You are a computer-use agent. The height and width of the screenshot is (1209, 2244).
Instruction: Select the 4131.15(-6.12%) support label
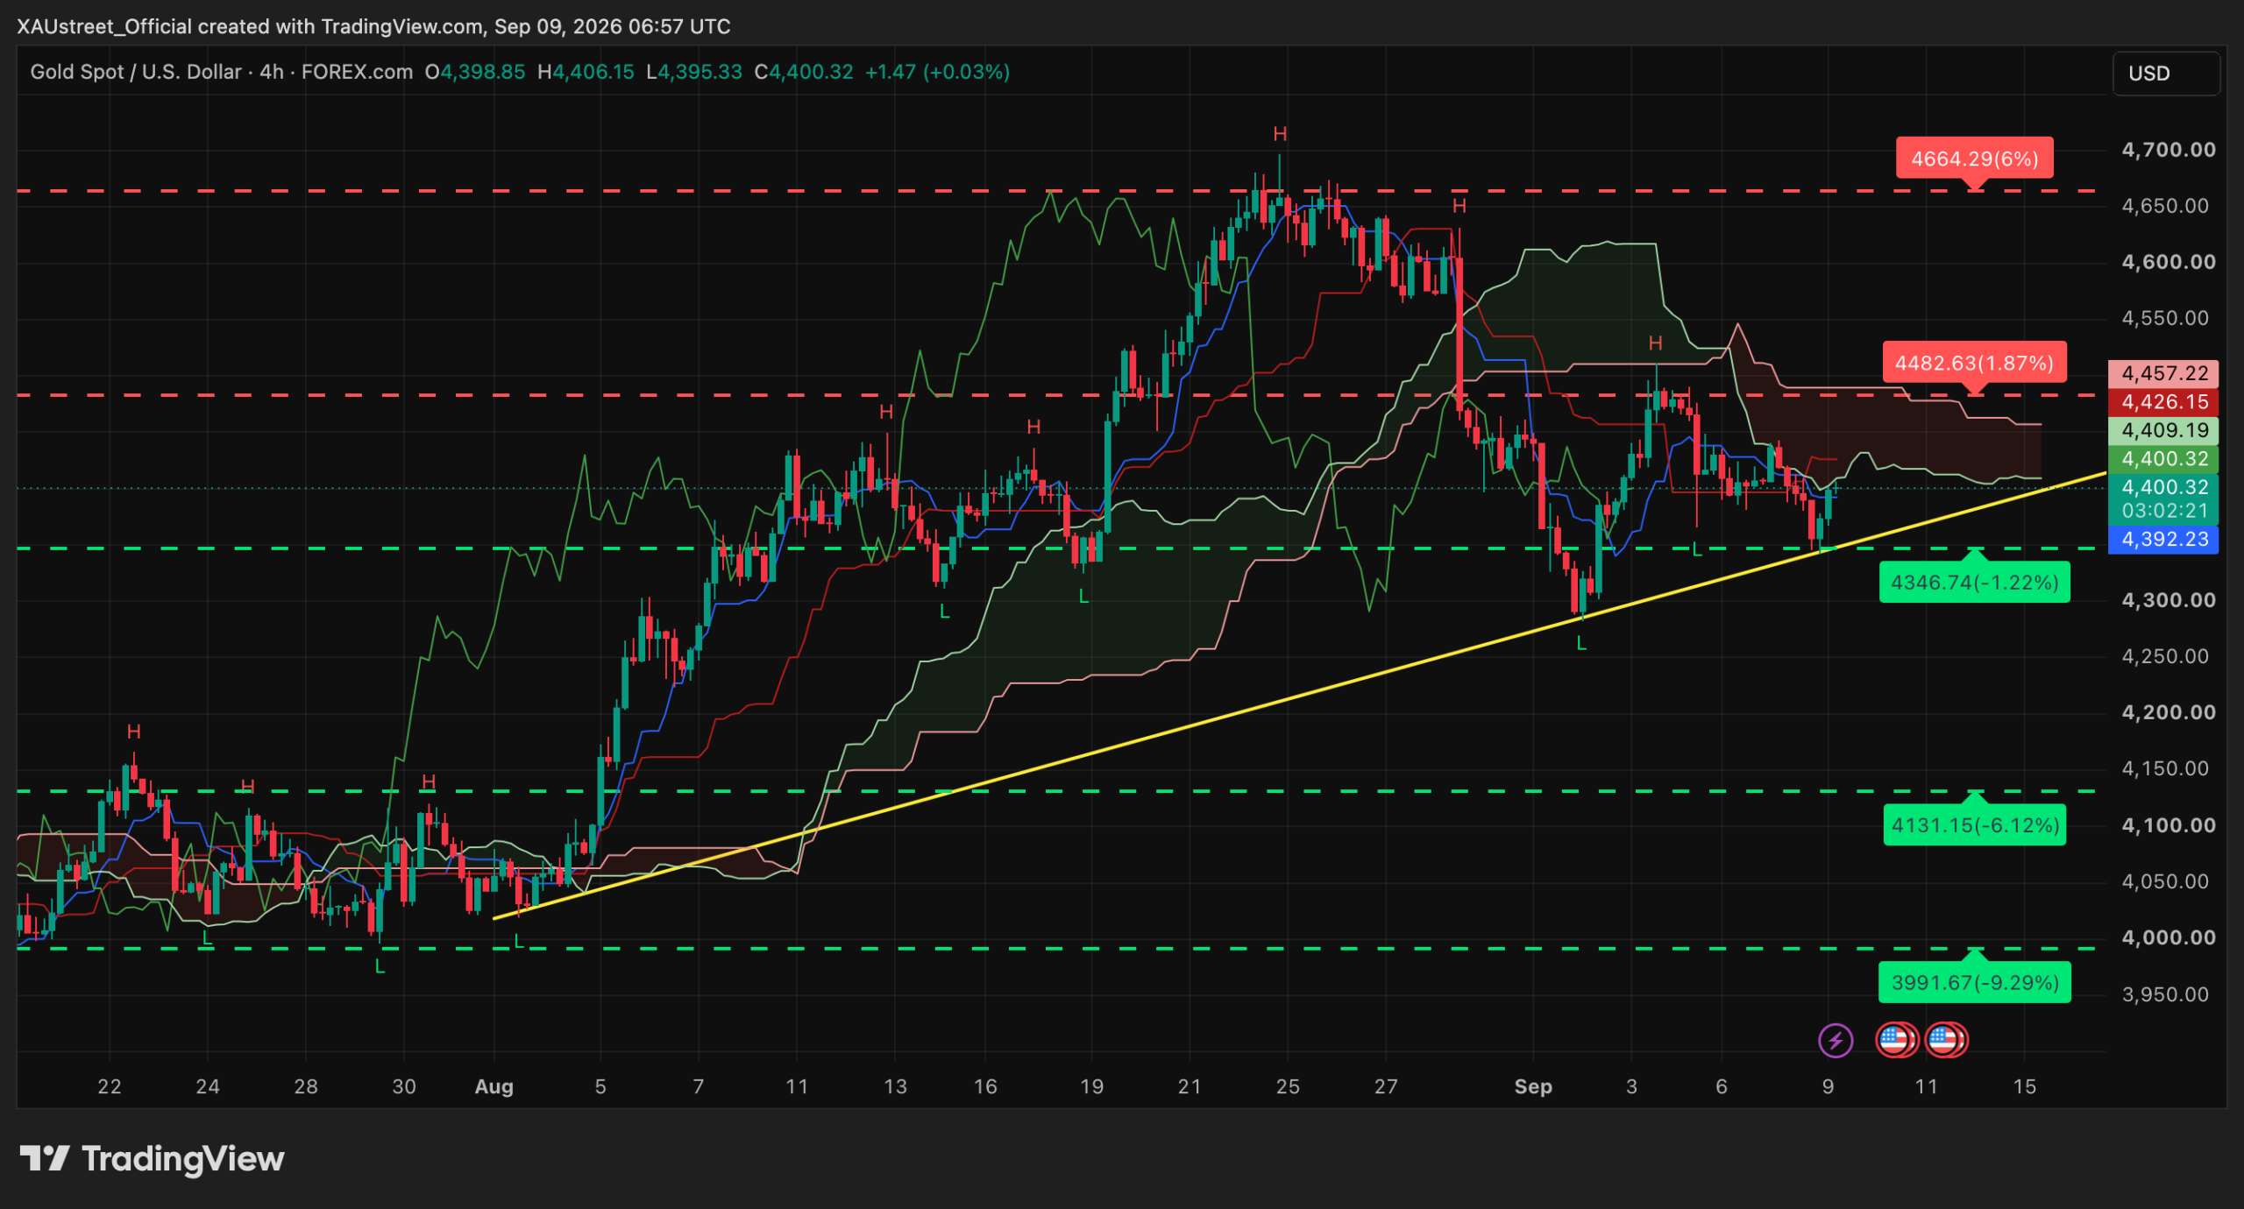pos(1974,825)
